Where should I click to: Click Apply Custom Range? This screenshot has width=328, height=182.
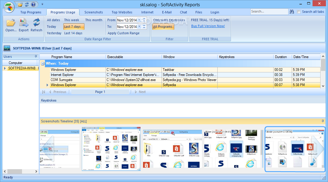[x=123, y=33]
